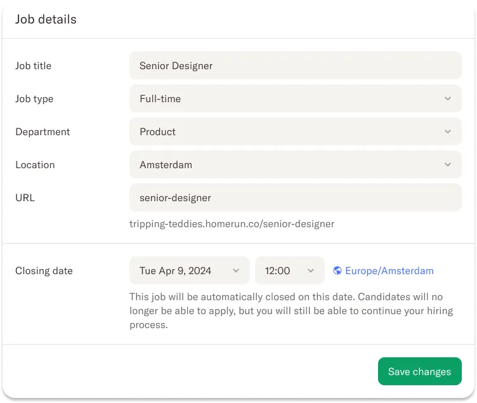Click into the URL field containing senior-designer
Image resolution: width=477 pixels, height=403 pixels.
(295, 198)
